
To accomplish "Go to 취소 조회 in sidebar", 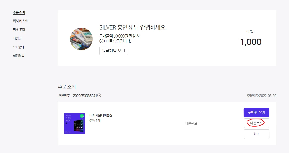I will pos(19,30).
